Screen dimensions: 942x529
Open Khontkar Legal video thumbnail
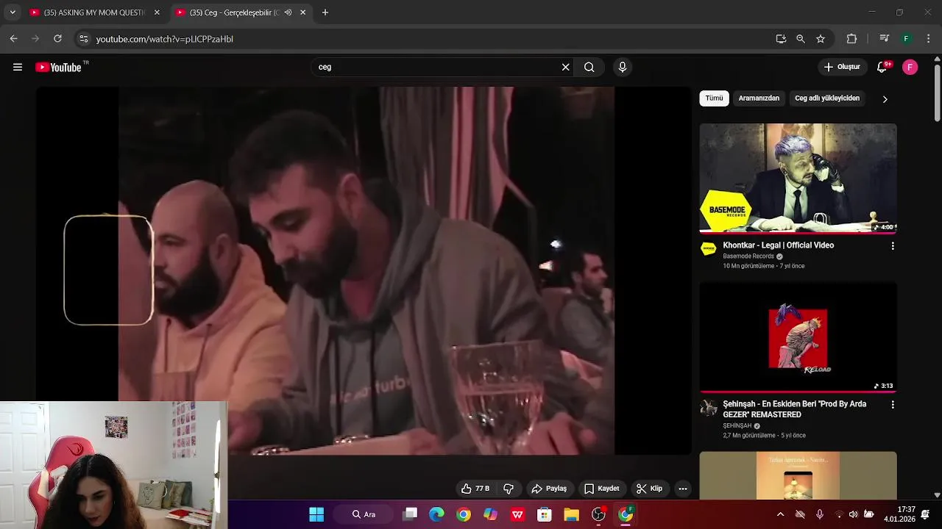pos(798,179)
